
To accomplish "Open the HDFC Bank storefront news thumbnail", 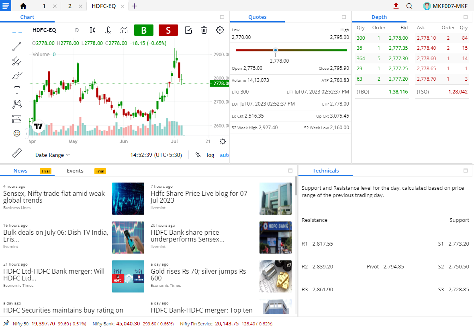I will click(276, 238).
